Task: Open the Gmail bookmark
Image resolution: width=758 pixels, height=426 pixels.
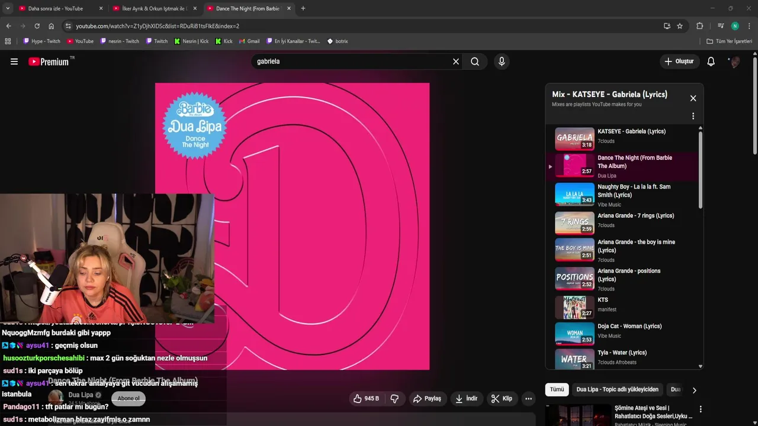Action: click(249, 41)
